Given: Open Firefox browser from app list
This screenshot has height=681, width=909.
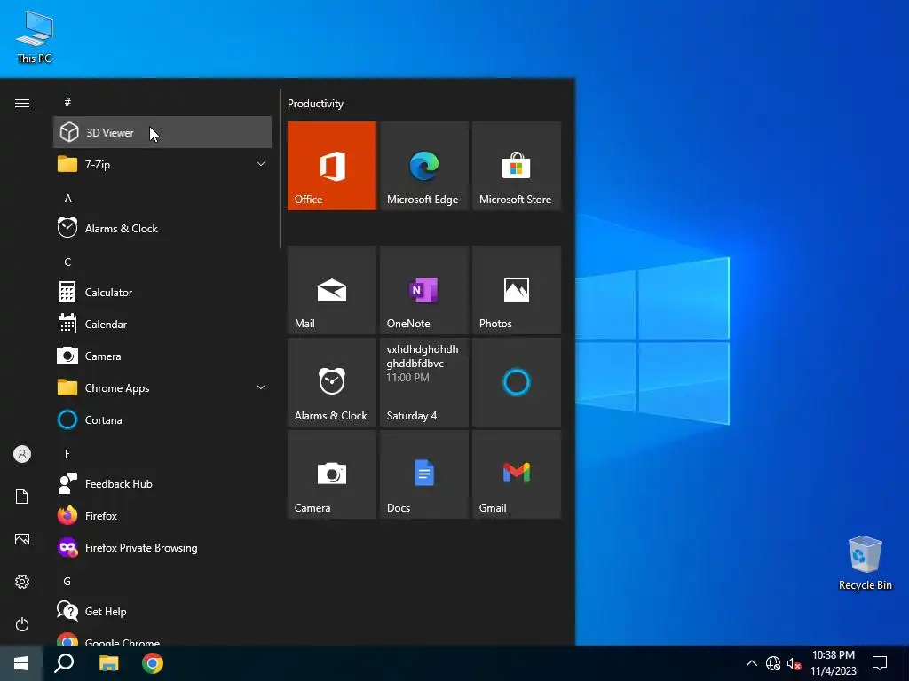Looking at the screenshot, I should point(162,515).
